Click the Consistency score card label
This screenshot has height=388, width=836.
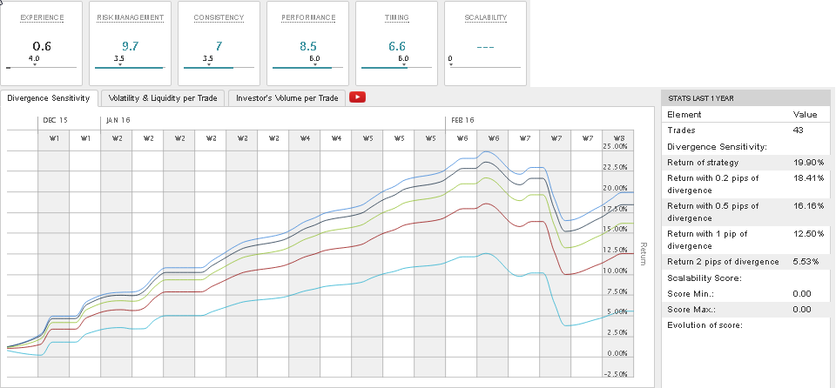coord(219,18)
